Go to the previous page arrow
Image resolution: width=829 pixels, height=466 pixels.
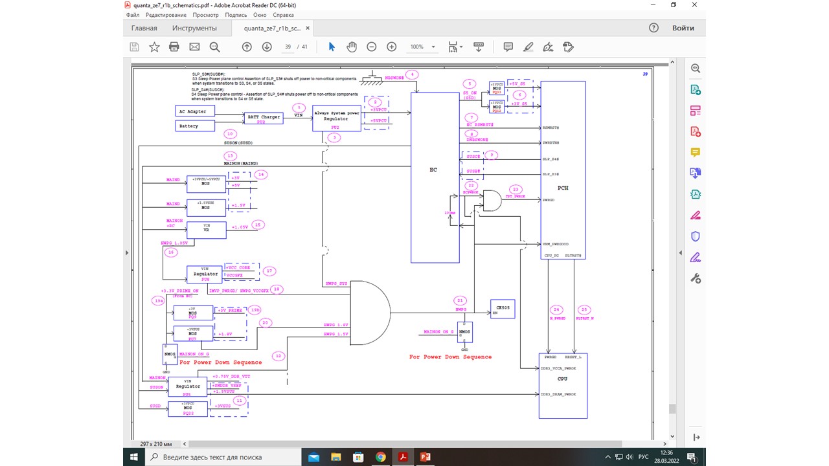[x=247, y=47]
